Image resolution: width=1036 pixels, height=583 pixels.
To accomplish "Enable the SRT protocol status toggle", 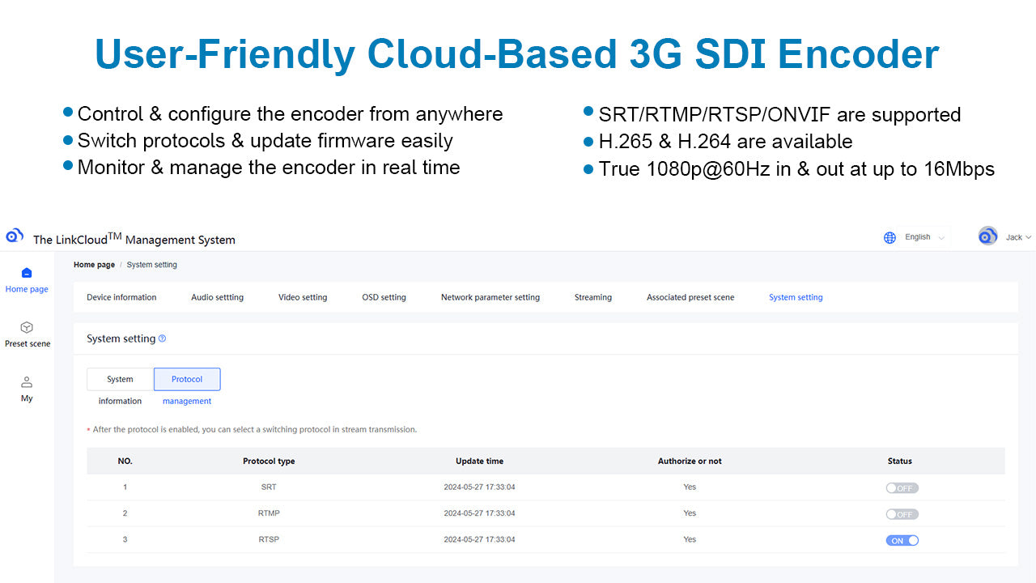I will pyautogui.click(x=902, y=487).
